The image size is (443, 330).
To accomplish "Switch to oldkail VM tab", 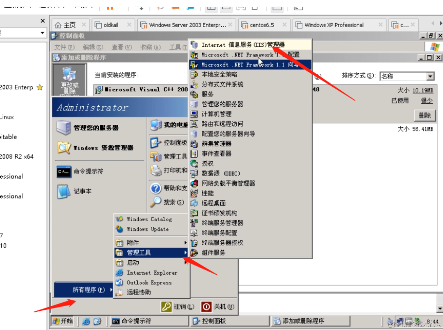I will click(113, 25).
